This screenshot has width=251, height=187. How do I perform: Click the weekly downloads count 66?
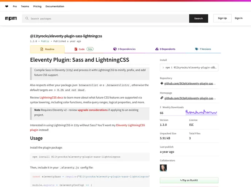pos(162,113)
